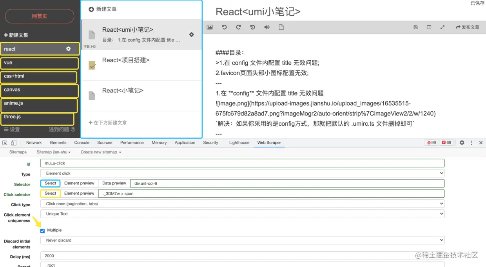The image size is (486, 267).
Task: Click the DevTools inspect element cursor icon
Action: [x=5, y=143]
